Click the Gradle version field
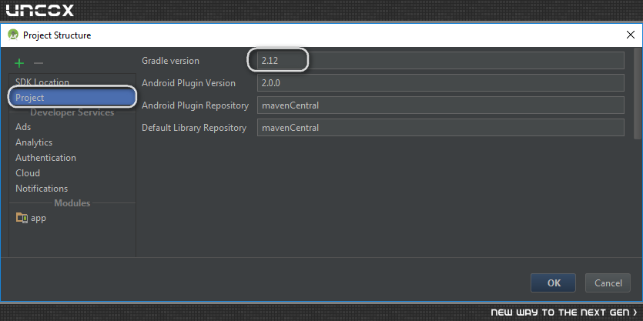 click(440, 61)
